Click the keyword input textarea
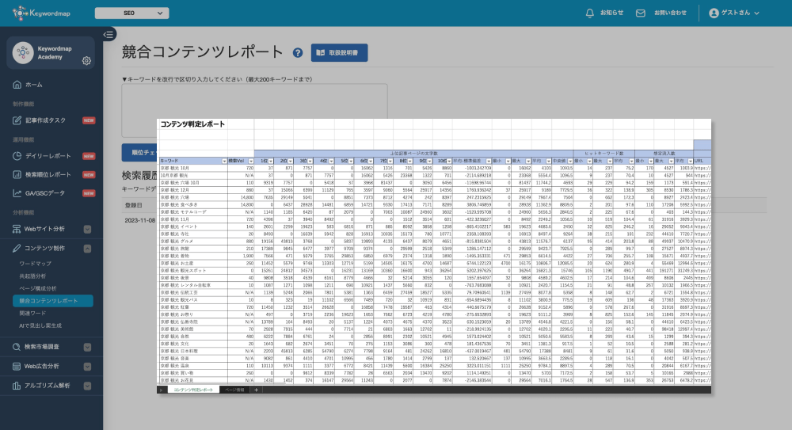792x430 pixels. click(254, 111)
